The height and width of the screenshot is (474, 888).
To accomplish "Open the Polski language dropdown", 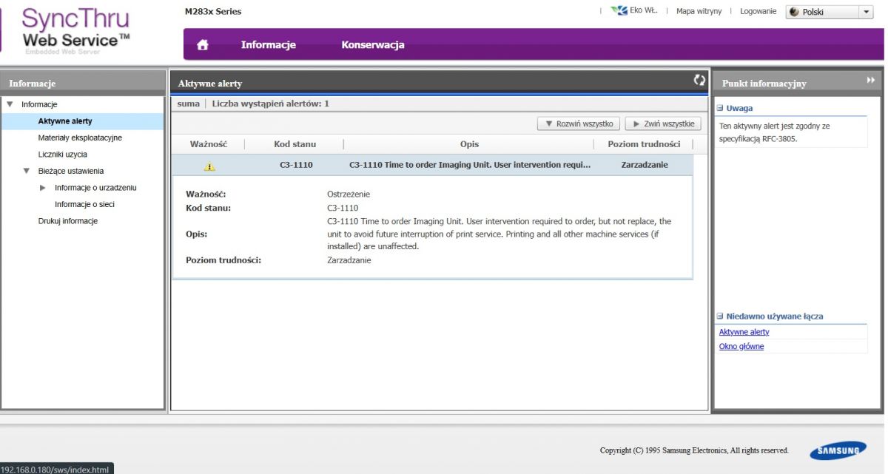I will pos(830,12).
